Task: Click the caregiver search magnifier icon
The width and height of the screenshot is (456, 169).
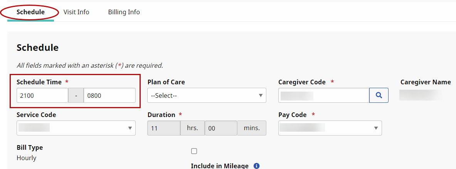Action: (x=379, y=95)
